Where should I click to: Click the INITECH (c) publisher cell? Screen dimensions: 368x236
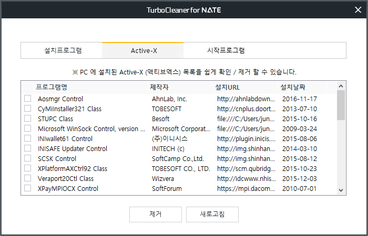point(168,149)
